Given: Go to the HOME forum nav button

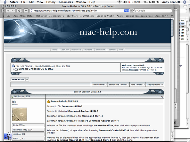Looking at the screenshot, I should click(54, 50).
